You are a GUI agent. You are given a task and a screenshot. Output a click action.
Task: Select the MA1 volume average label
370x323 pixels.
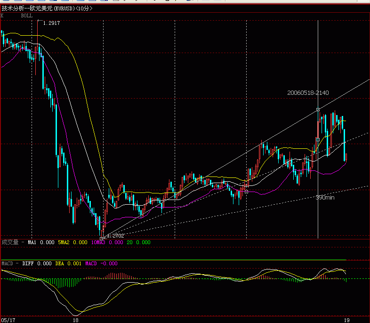(32, 242)
